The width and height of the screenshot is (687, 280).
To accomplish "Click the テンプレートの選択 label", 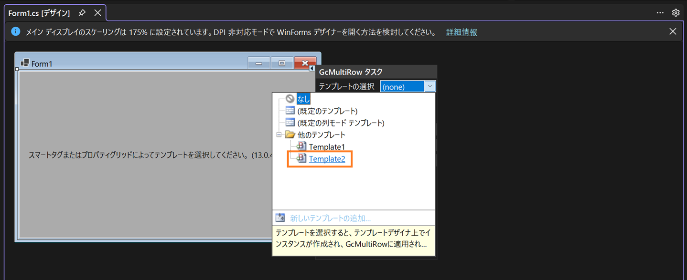I will 347,86.
